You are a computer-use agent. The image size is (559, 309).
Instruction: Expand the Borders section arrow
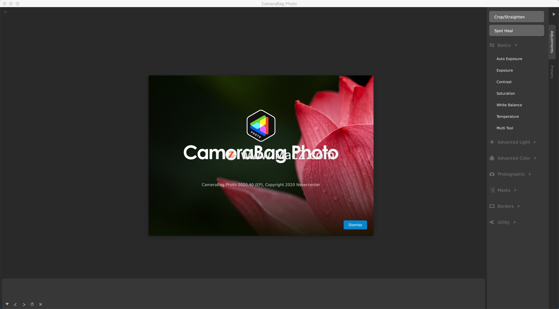(x=519, y=206)
